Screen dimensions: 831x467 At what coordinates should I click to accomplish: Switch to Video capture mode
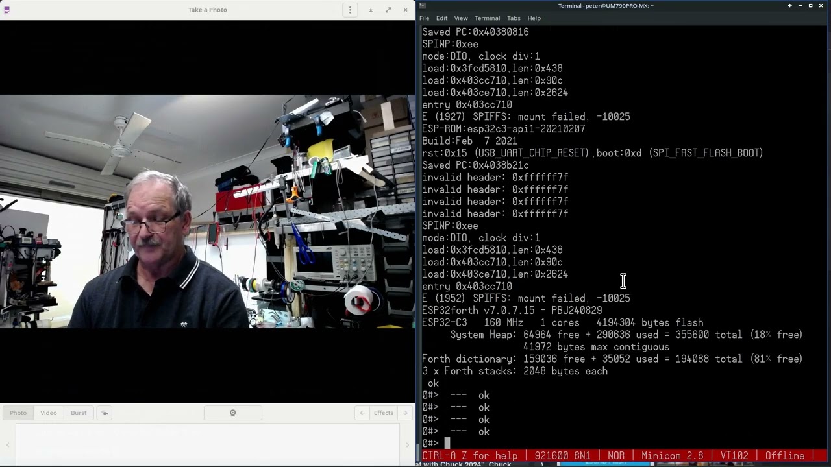coord(49,413)
